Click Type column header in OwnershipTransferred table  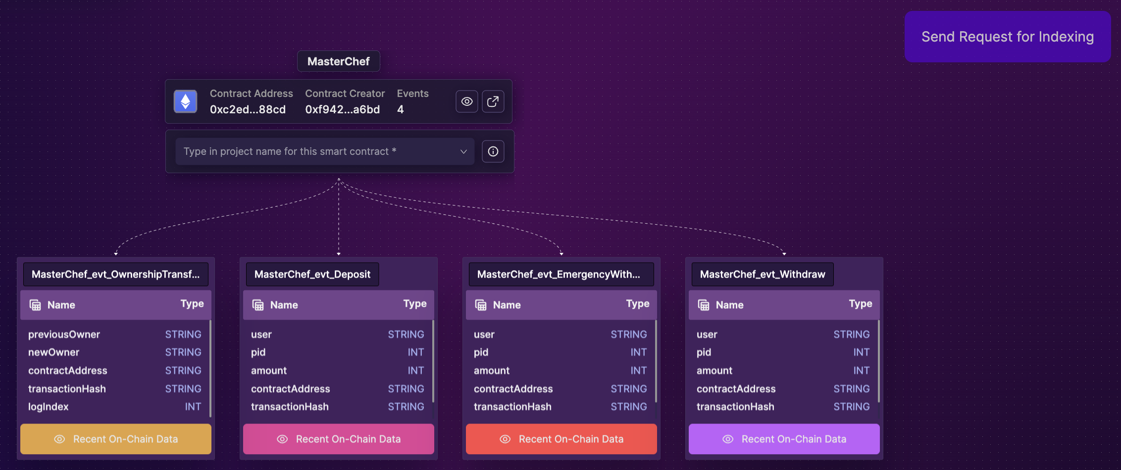tap(192, 304)
